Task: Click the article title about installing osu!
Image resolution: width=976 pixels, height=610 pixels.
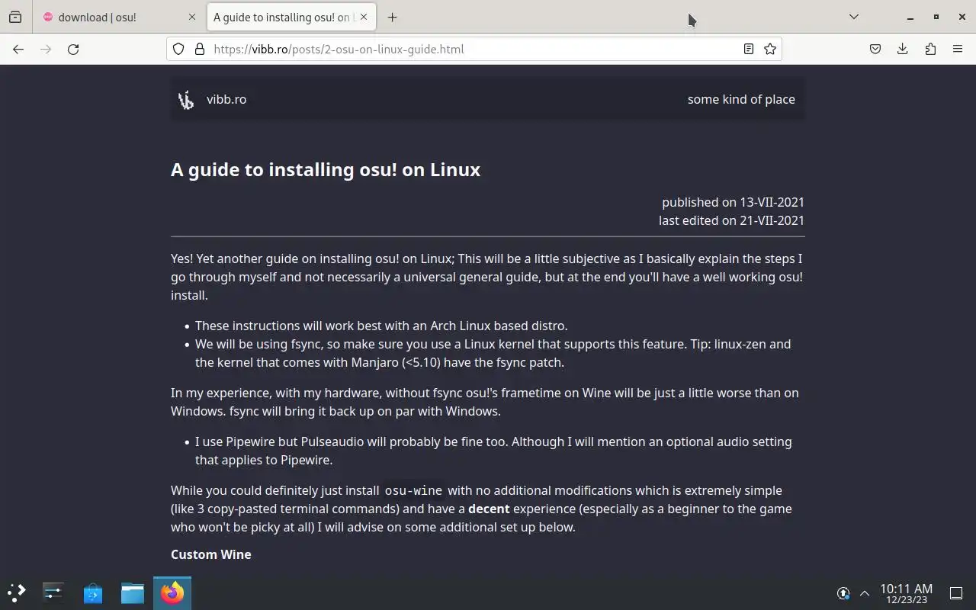Action: coord(326,169)
